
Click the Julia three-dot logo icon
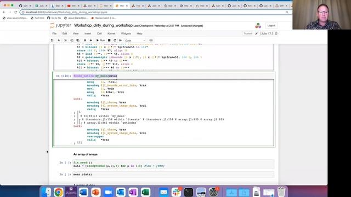258,26
